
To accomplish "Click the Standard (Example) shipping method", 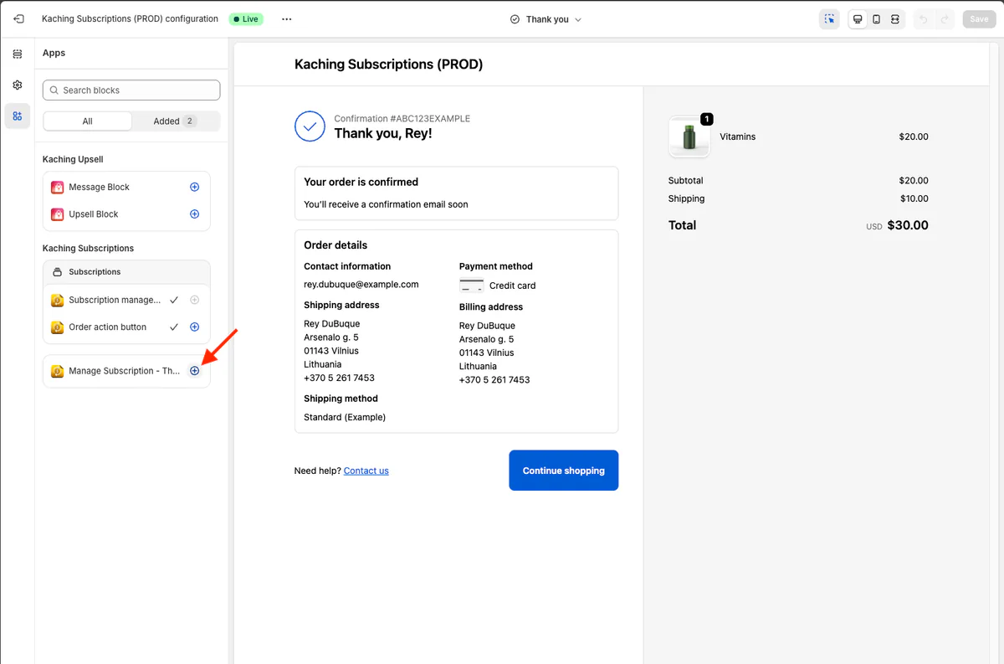I will 345,417.
